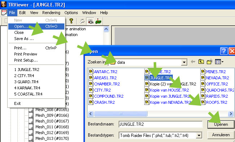The height and width of the screenshot is (142, 235).
Task: Click the file list horizontal scrollbar thumb
Action: (x=121, y=114)
